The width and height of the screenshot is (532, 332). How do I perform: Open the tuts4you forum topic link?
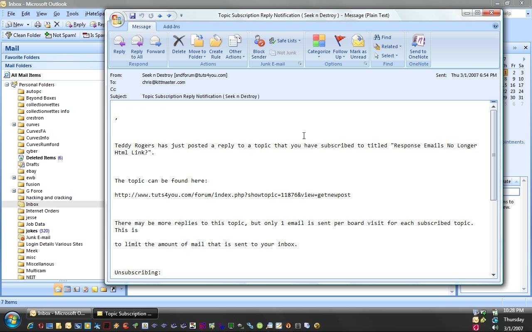click(232, 195)
